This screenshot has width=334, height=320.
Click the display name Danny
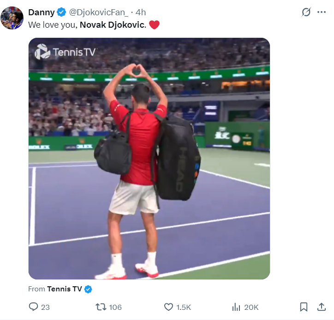click(42, 12)
